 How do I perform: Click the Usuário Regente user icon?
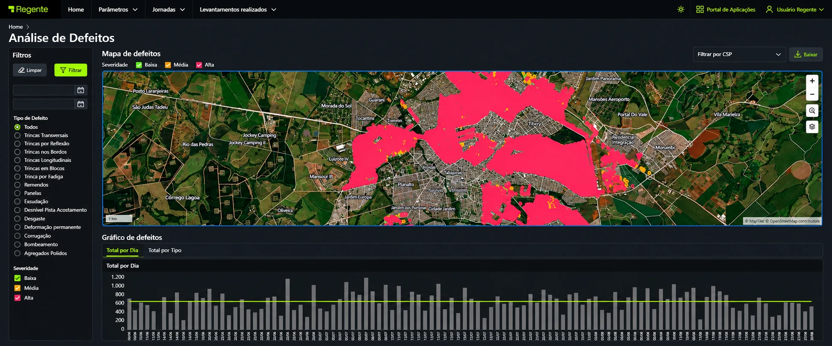pos(769,9)
